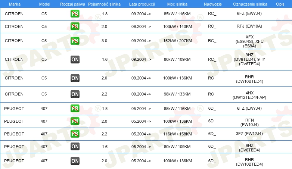Select the ON diesel icon in the Citroen C5 2.2 row
This screenshot has width=292, height=169.
[75, 94]
